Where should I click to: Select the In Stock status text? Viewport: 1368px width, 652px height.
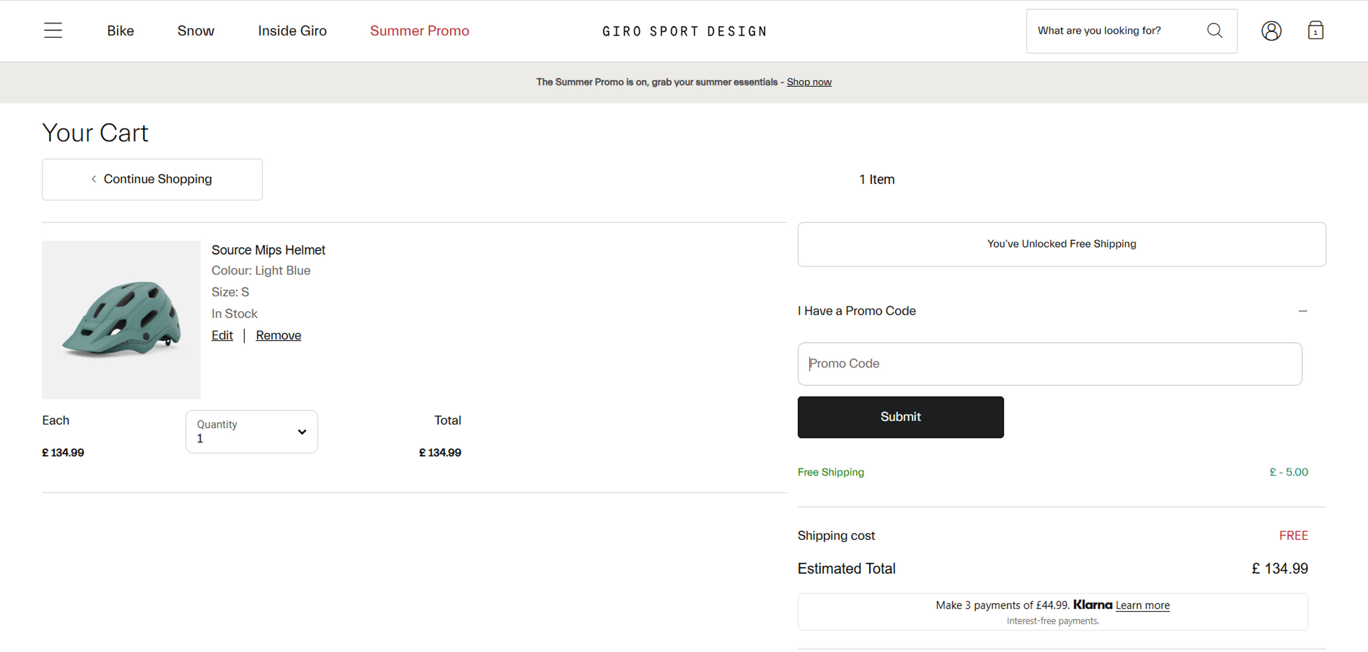point(234,314)
